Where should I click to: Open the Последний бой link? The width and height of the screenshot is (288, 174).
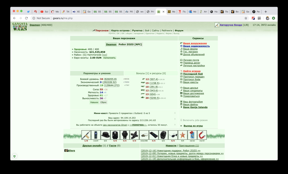[193, 74]
